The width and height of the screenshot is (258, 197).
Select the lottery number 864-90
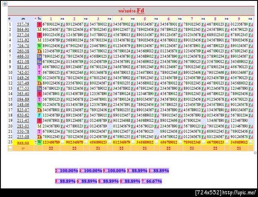pyautogui.click(x=23, y=30)
